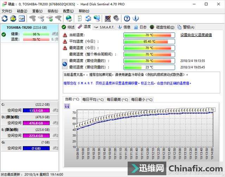Open the 报告(R) menu

(53, 11)
